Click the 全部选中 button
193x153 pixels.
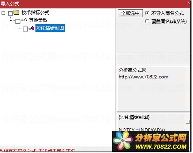(130, 13)
